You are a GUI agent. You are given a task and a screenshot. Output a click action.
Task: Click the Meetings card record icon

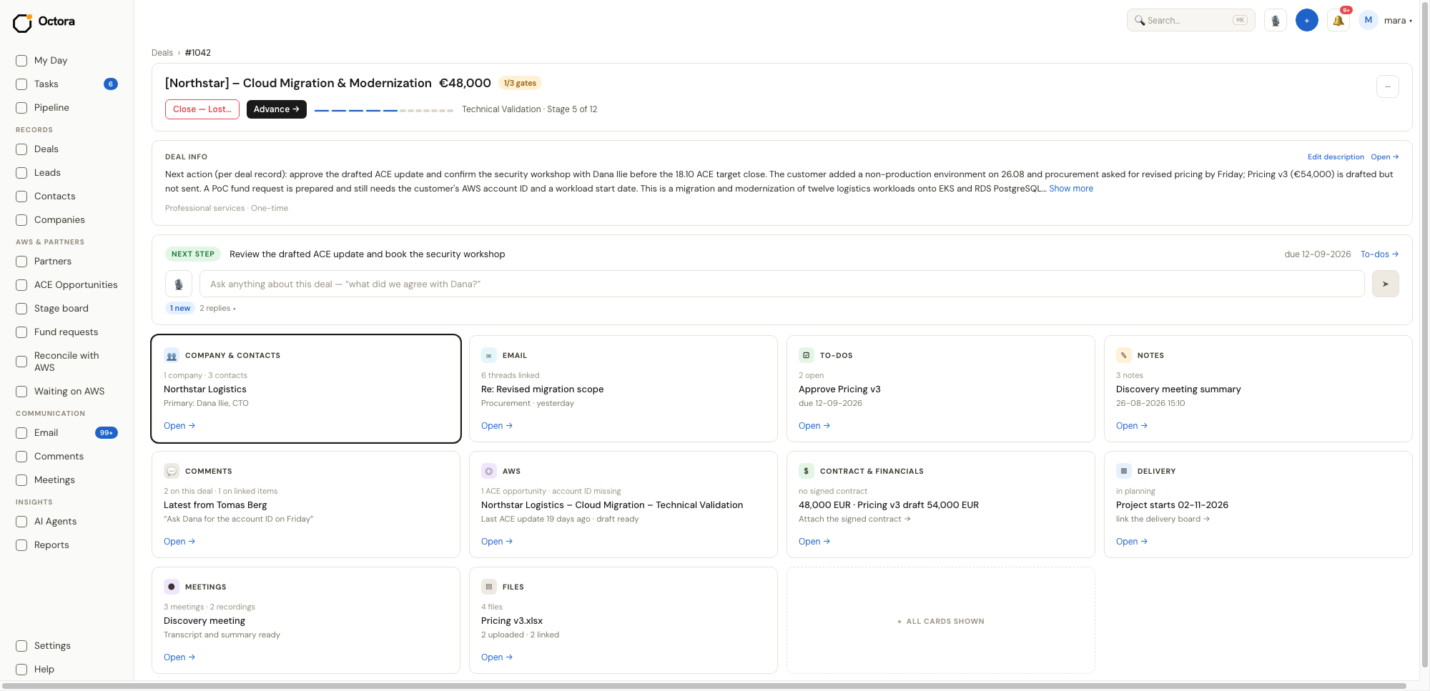click(x=172, y=587)
